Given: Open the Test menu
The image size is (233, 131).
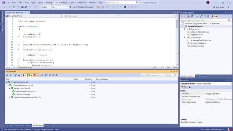Looking at the screenshot, I should pyautogui.click(x=56, y=3).
